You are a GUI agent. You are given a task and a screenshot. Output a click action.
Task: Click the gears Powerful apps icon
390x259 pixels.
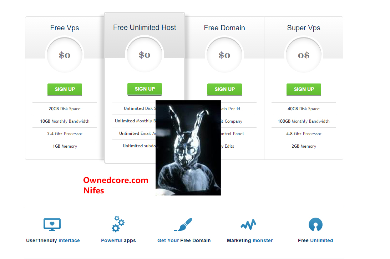pos(118,224)
